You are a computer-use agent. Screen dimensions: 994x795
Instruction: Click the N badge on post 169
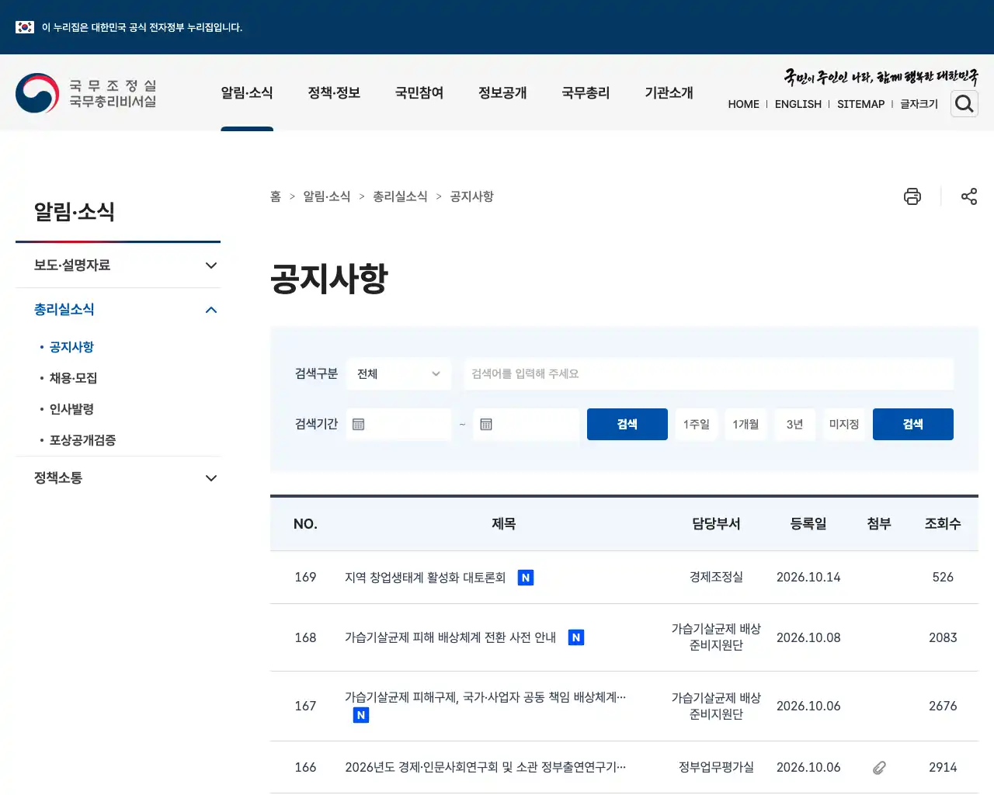pyautogui.click(x=526, y=578)
